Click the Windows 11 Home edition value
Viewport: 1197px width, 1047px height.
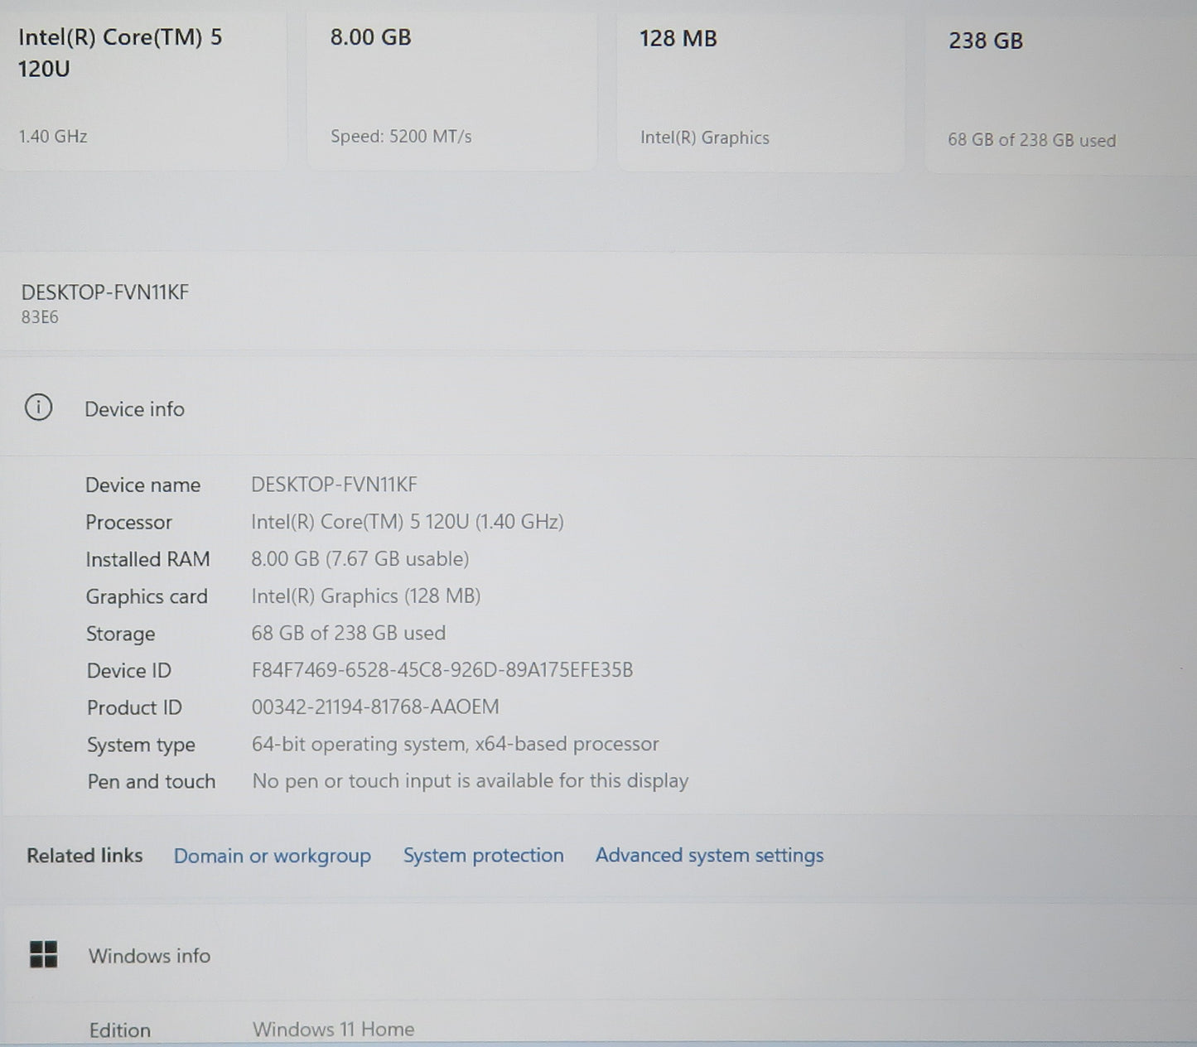[x=333, y=1029]
